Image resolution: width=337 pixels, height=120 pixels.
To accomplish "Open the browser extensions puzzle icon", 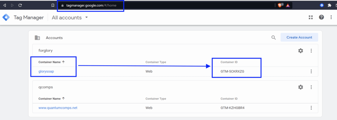I will (329, 5).
